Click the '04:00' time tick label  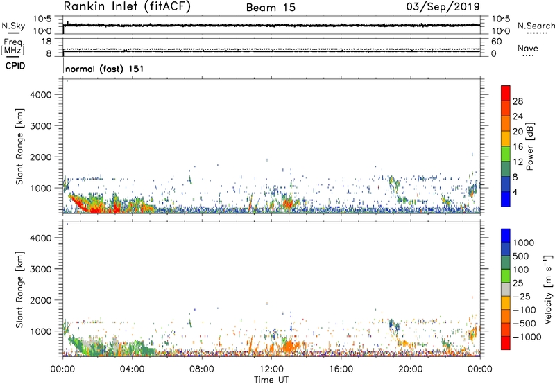(132, 369)
